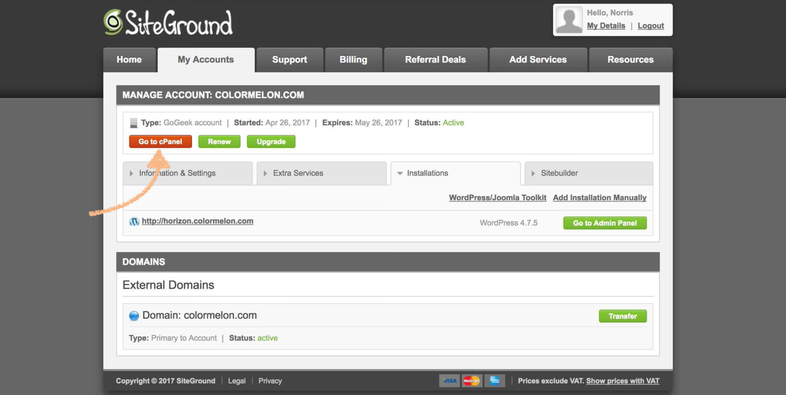Click the SiteGround logo
Screen dimensions: 786x395
[x=168, y=23]
